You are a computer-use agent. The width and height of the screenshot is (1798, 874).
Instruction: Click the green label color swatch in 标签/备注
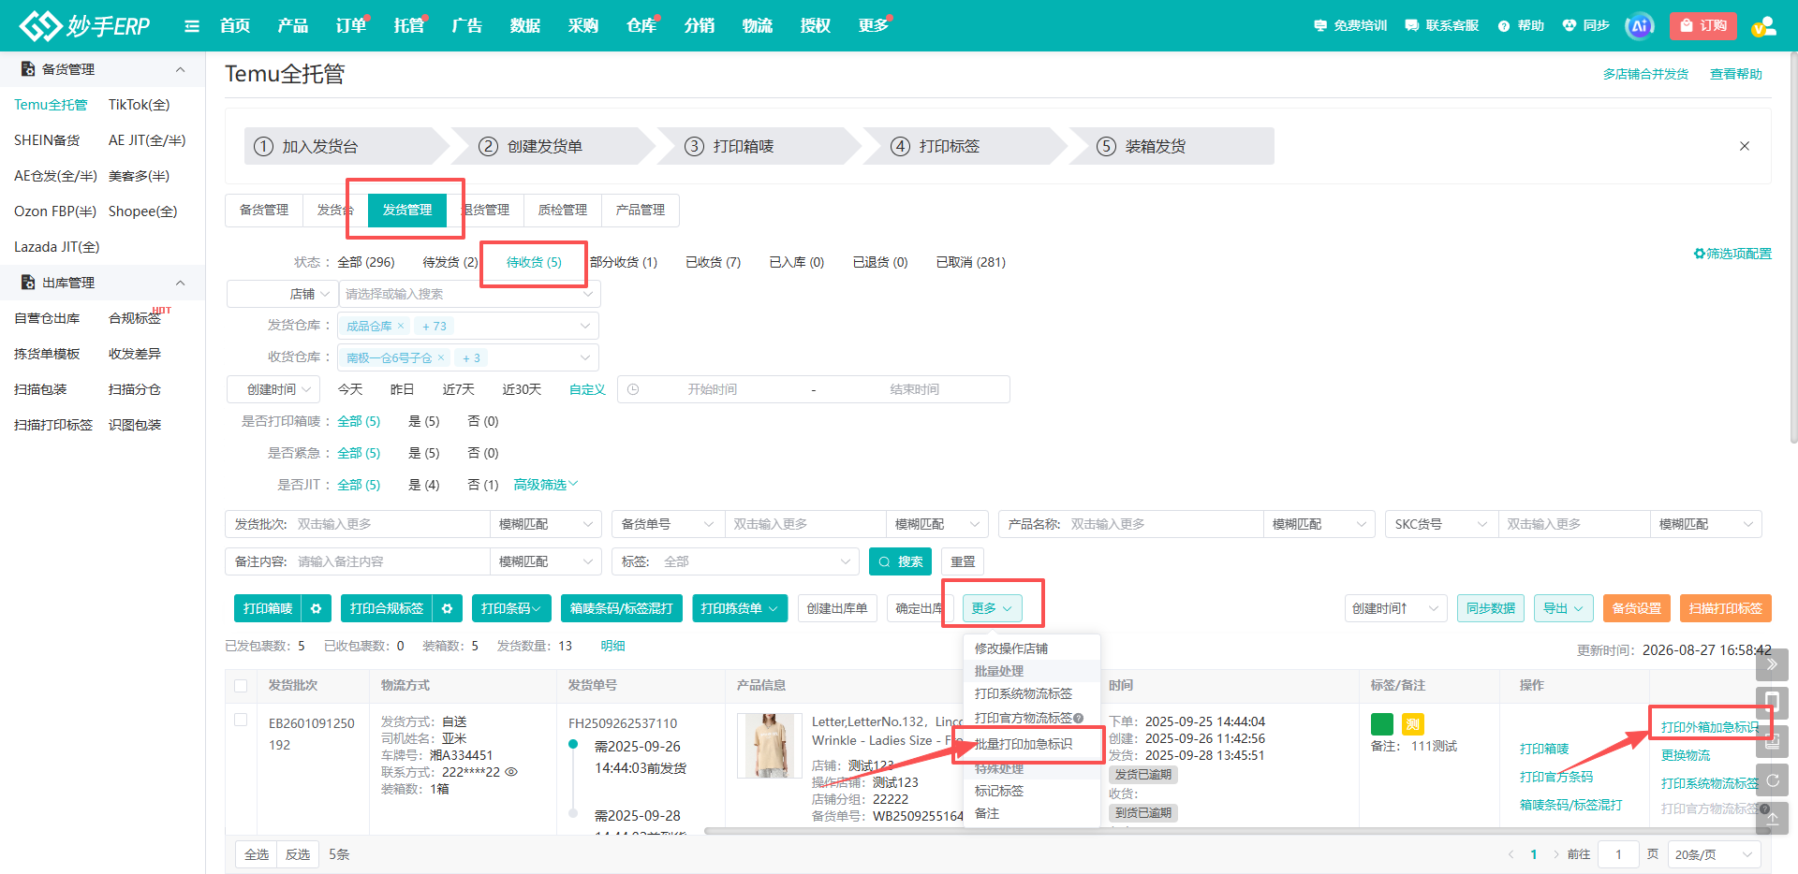[1382, 723]
